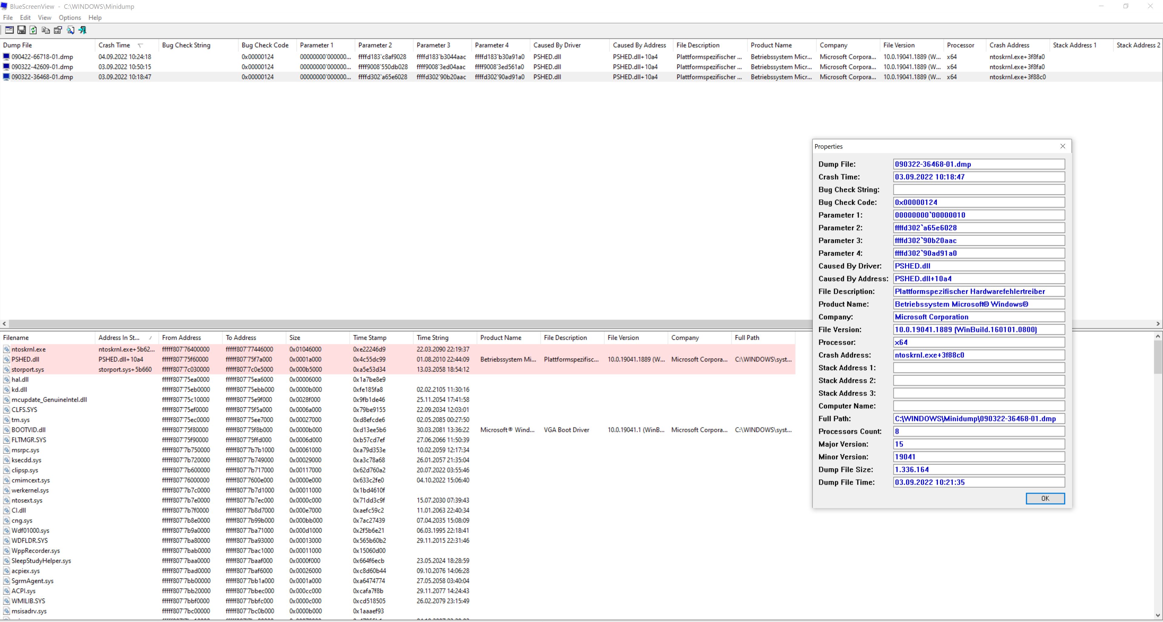The height and width of the screenshot is (622, 1163).
Task: Click the Copy Selected Items icon
Action: pos(45,30)
